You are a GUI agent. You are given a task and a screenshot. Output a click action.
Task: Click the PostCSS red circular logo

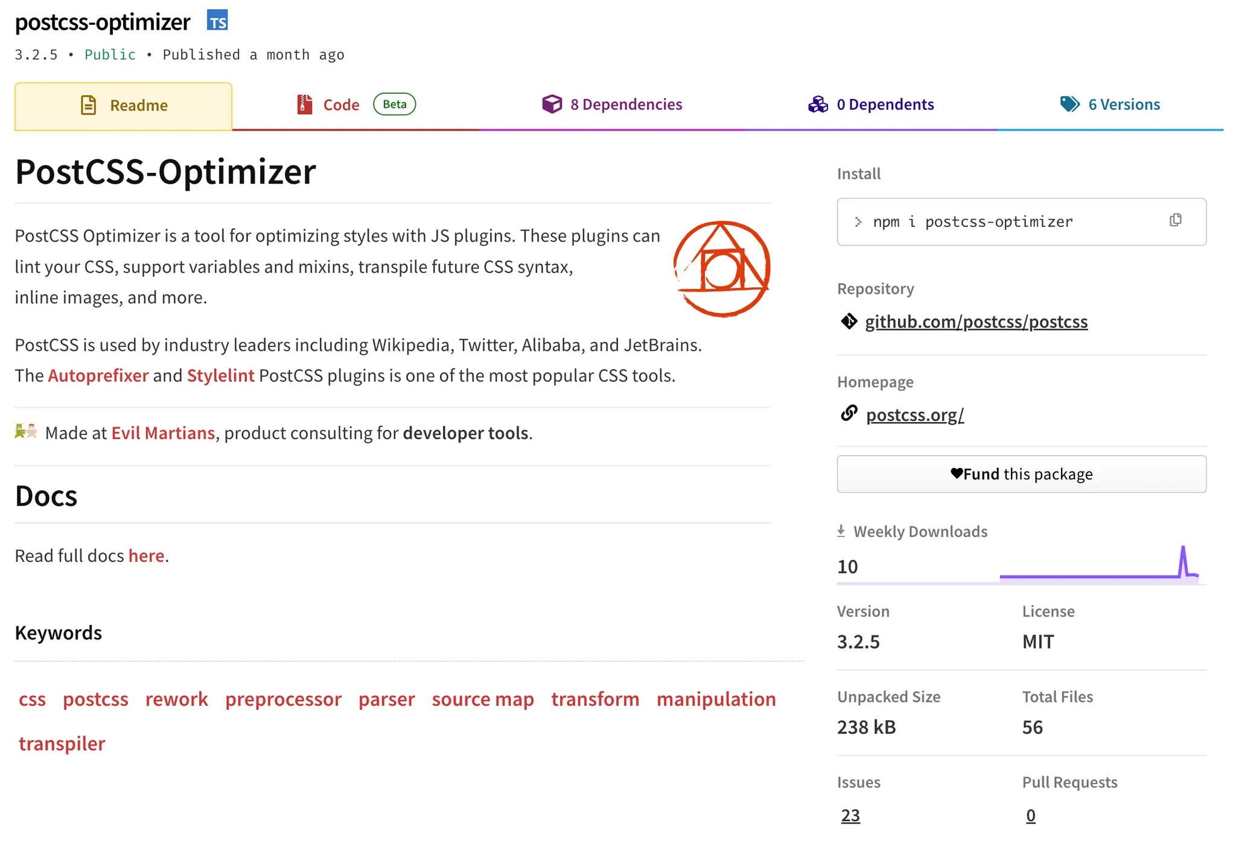pos(721,269)
